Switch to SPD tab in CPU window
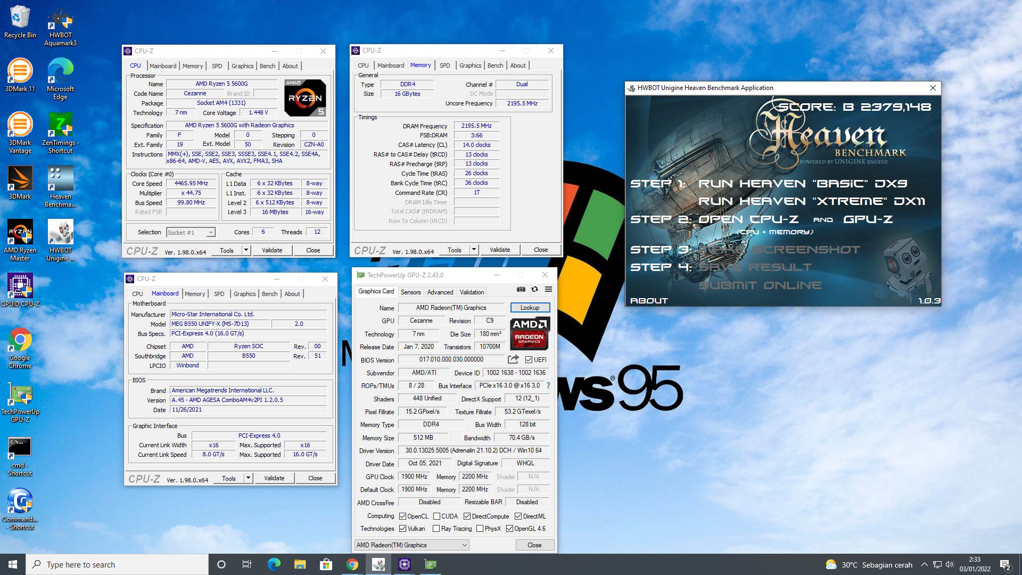1022x575 pixels. click(x=217, y=66)
